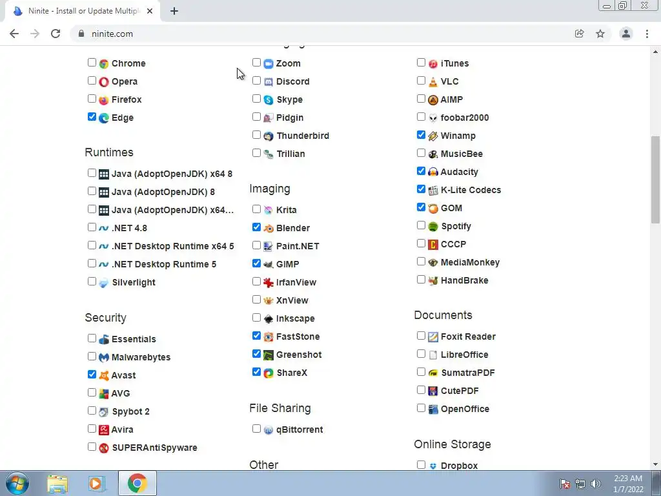Click the Chrome app icon in the list
Viewport: 661px width, 496px height.
click(x=104, y=64)
